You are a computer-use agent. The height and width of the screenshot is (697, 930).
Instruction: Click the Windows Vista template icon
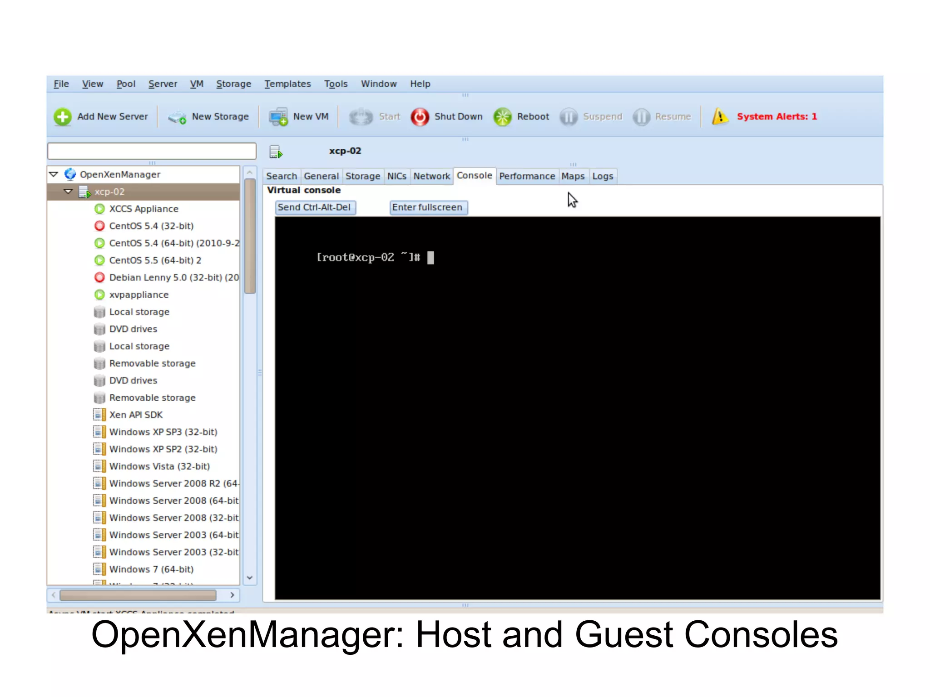tap(99, 466)
